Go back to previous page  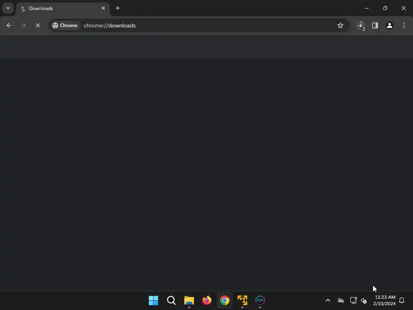[x=9, y=25]
